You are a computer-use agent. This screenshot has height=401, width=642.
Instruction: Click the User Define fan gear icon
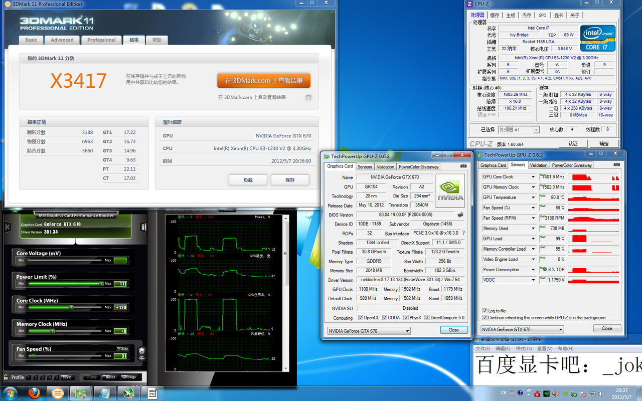pyautogui.click(x=141, y=353)
